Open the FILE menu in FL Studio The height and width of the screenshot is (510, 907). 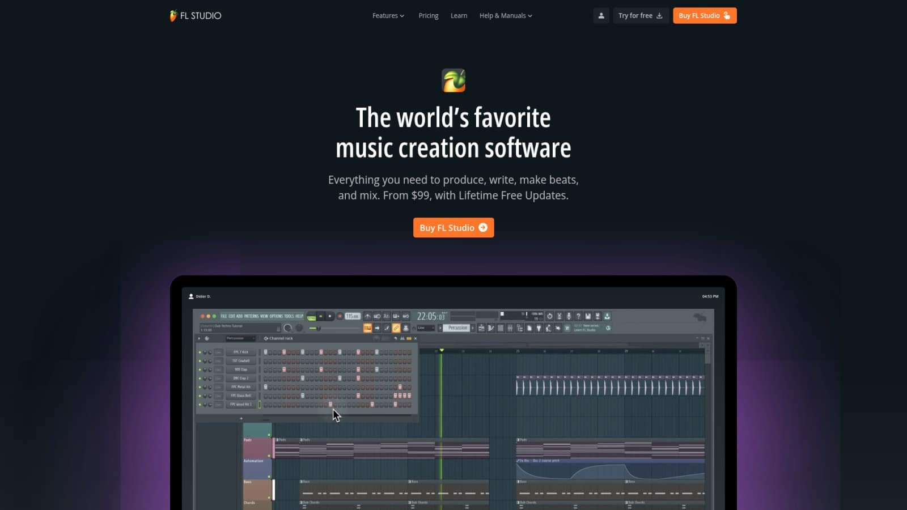tap(224, 316)
